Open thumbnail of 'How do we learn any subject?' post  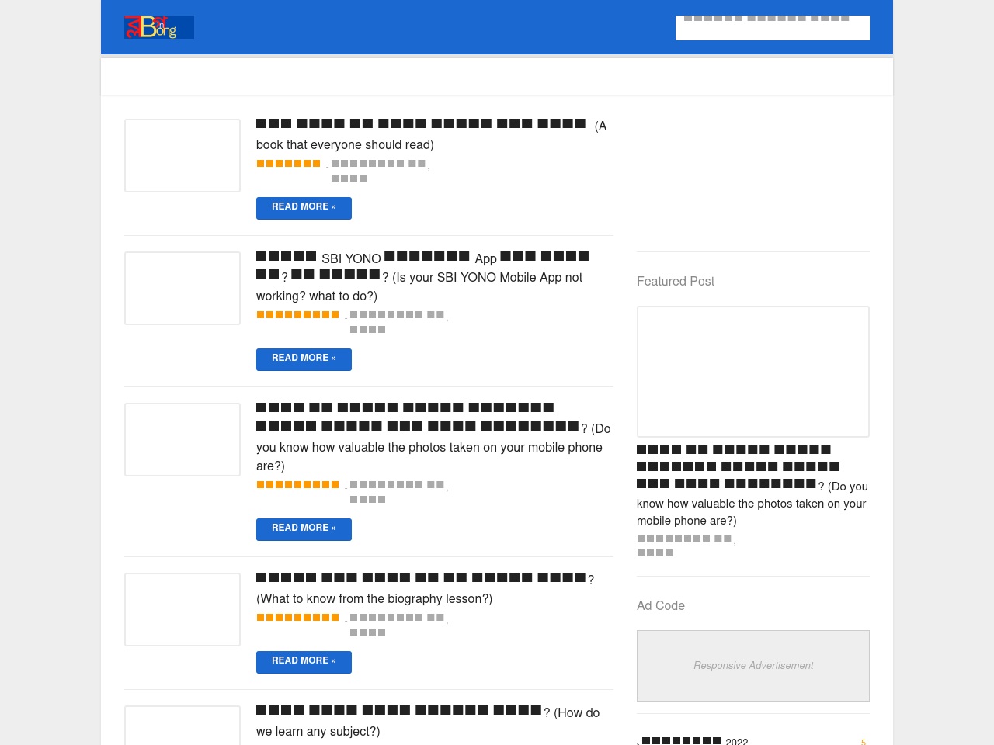pyautogui.click(x=182, y=726)
